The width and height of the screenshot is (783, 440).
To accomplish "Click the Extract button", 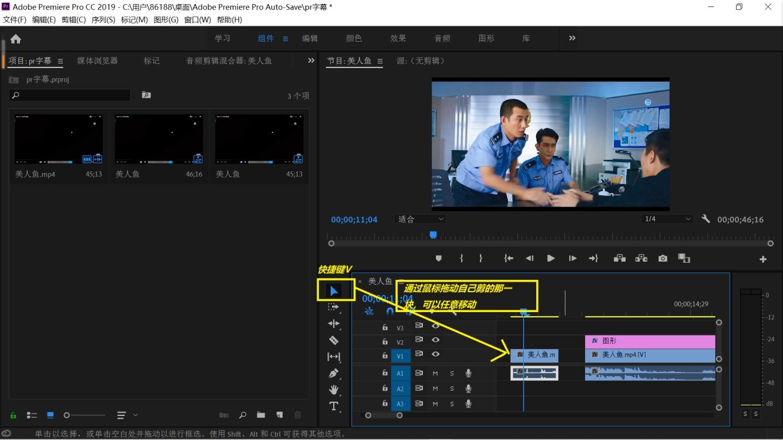I will [x=641, y=258].
